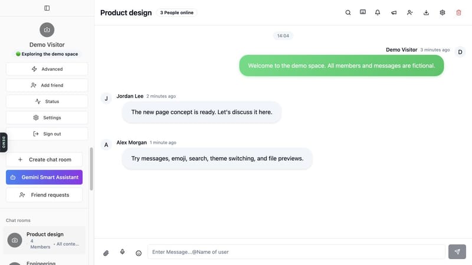Image resolution: width=472 pixels, height=265 pixels.
Task: Click the Chat rooms section label
Action: pos(18,220)
